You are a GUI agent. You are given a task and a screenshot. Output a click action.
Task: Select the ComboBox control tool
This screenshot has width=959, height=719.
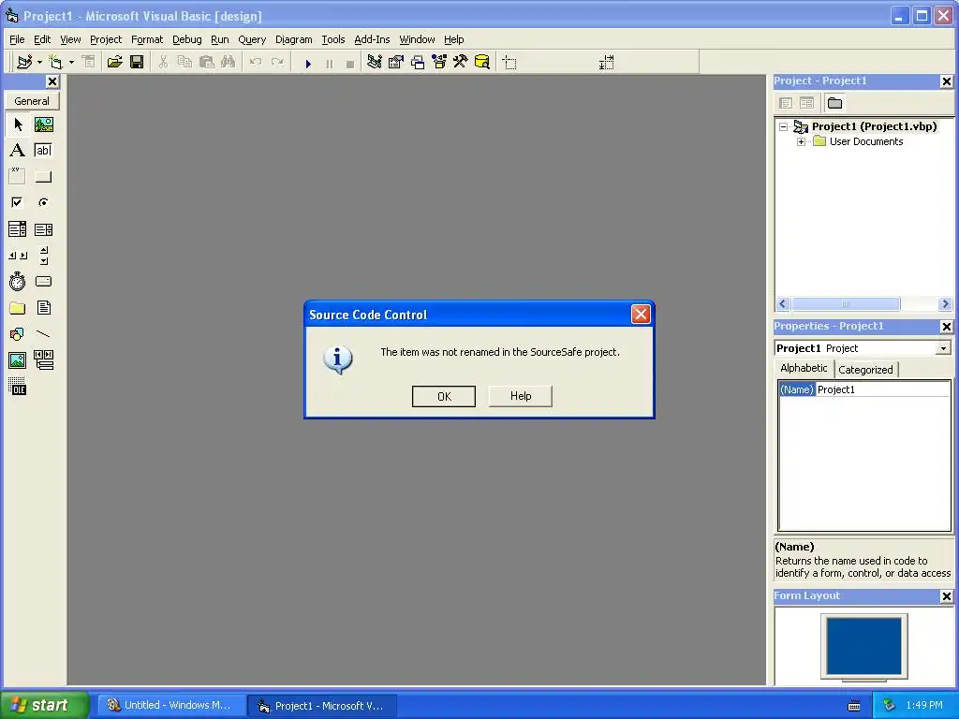[x=18, y=229]
